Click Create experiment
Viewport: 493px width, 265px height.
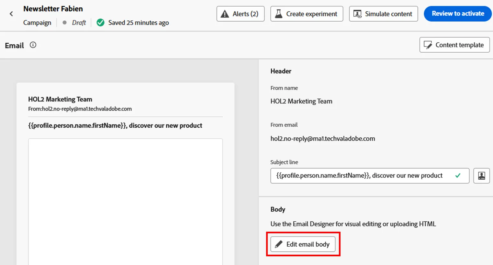(307, 14)
